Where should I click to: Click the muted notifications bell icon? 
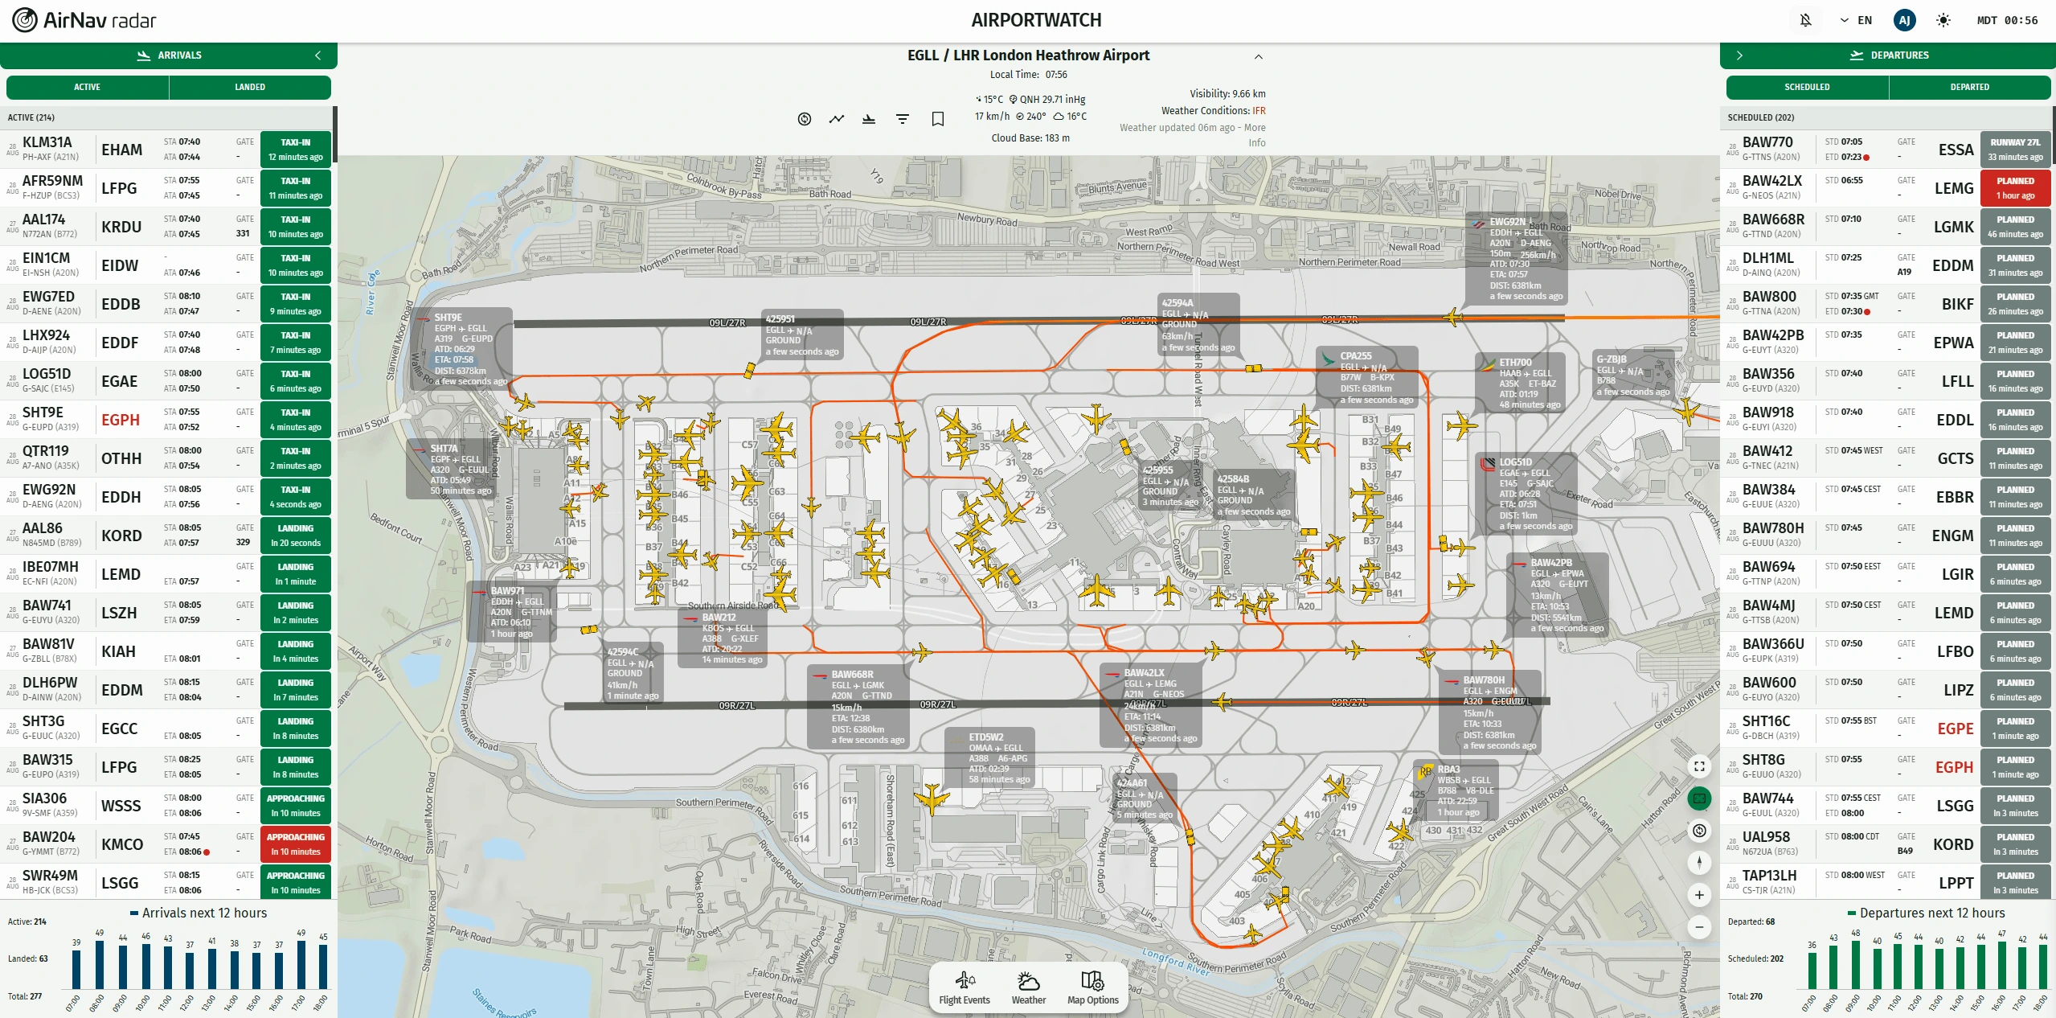pos(1806,20)
